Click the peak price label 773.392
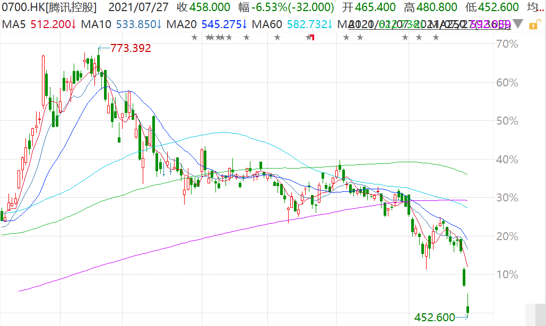546x326 pixels. tap(131, 48)
